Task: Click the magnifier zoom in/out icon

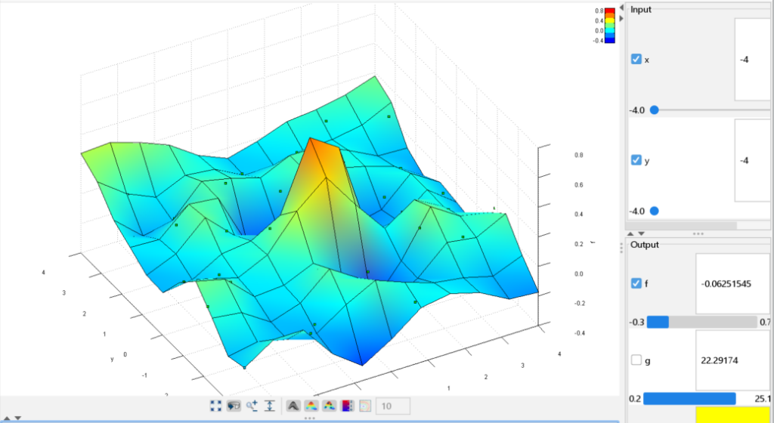Action: point(252,406)
